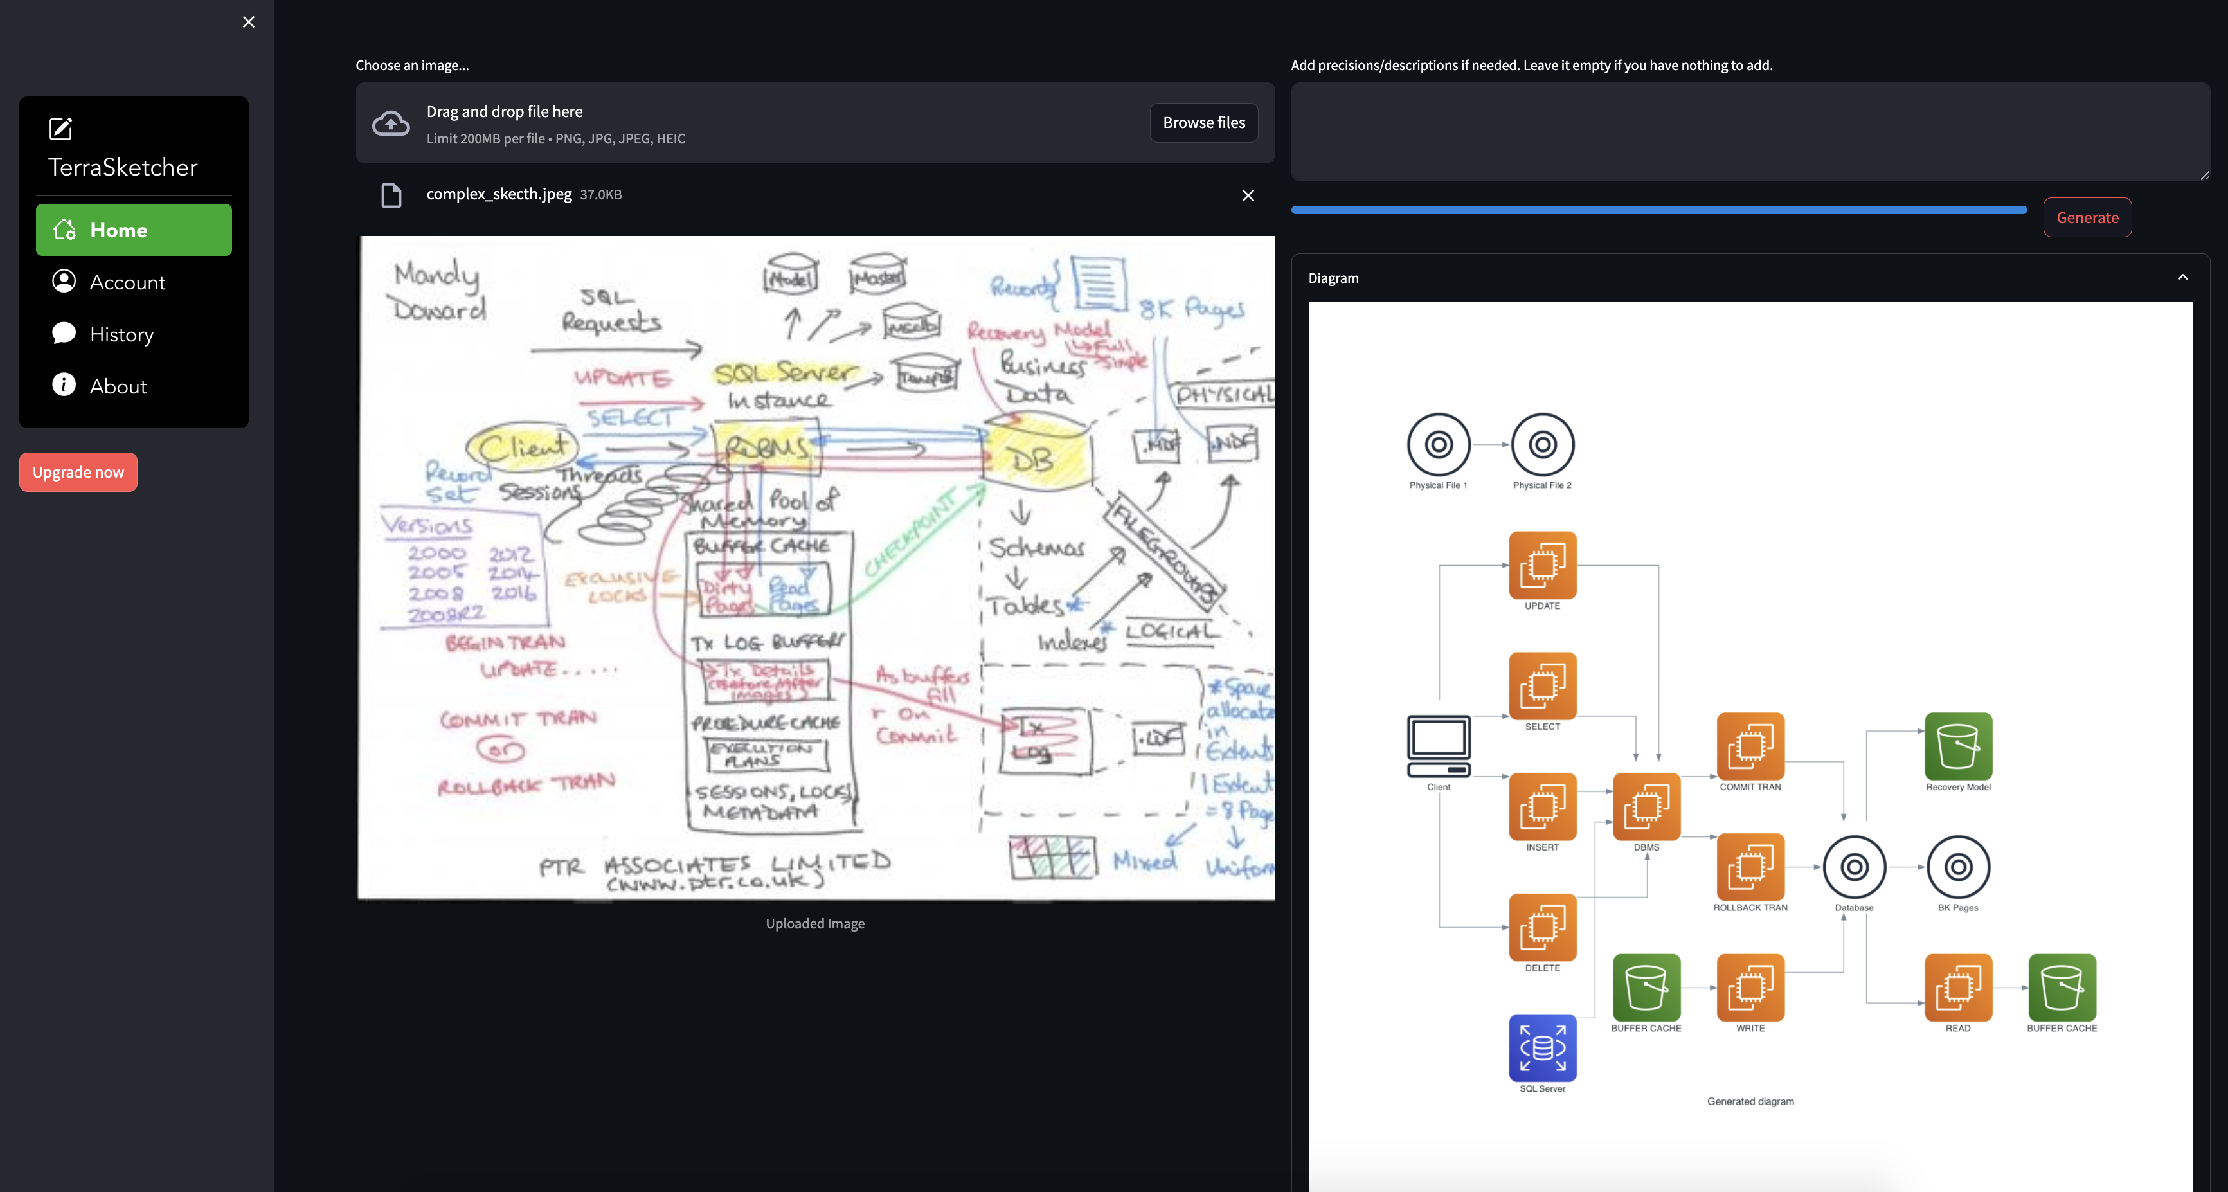This screenshot has height=1192, width=2228.
Task: Click the COMMIT TRAN node icon
Action: coord(1750,746)
